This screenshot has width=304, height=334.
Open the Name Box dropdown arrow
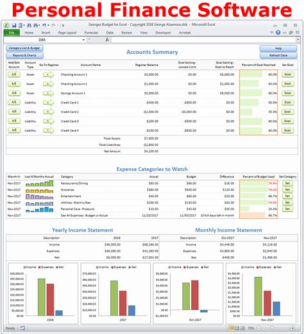click(x=83, y=40)
